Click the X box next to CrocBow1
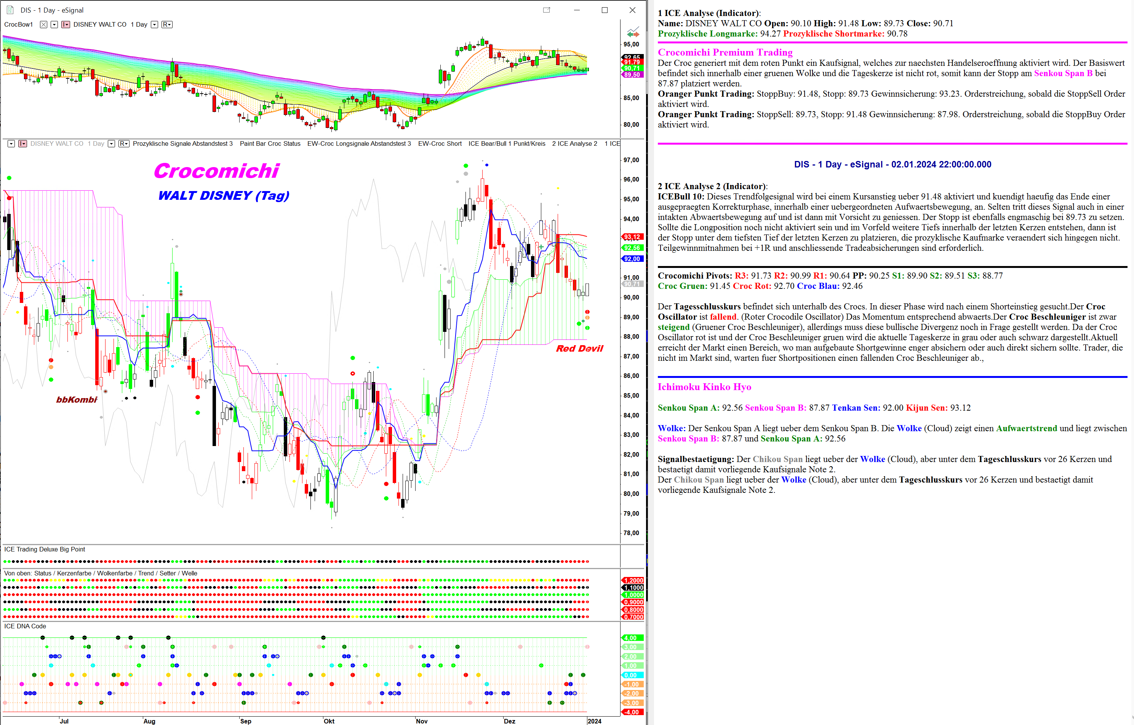The image size is (1134, 725). 43,24
